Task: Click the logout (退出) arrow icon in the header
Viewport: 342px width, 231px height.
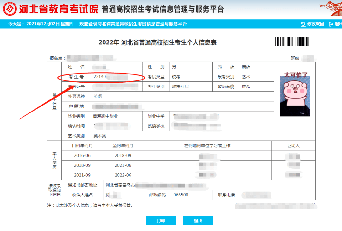Action: 331,24
